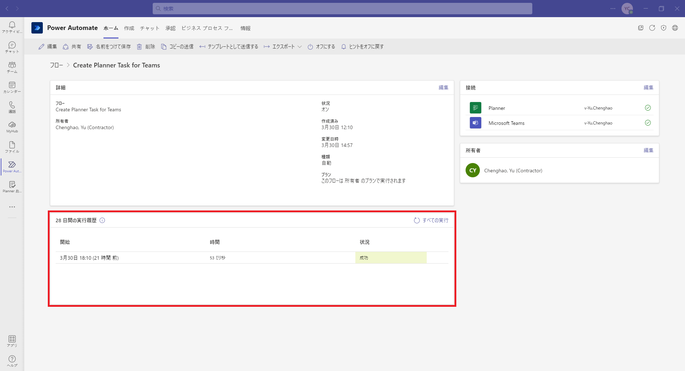Open the top-right overflow menu
This screenshot has height=371, width=685.
coord(613,9)
